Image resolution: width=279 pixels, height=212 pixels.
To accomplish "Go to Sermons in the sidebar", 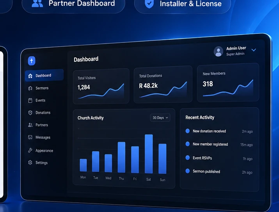I will pos(42,88).
